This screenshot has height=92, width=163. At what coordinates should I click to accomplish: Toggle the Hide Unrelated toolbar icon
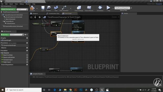(x=64, y=8)
